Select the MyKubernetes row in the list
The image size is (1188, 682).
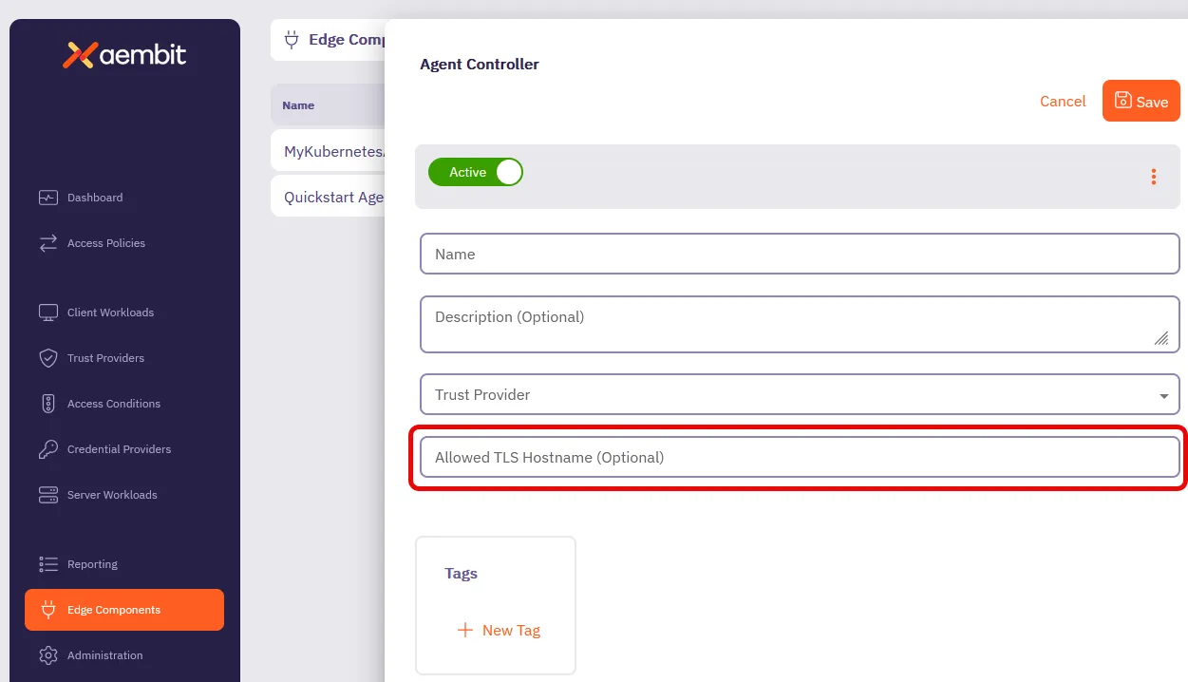tap(332, 151)
